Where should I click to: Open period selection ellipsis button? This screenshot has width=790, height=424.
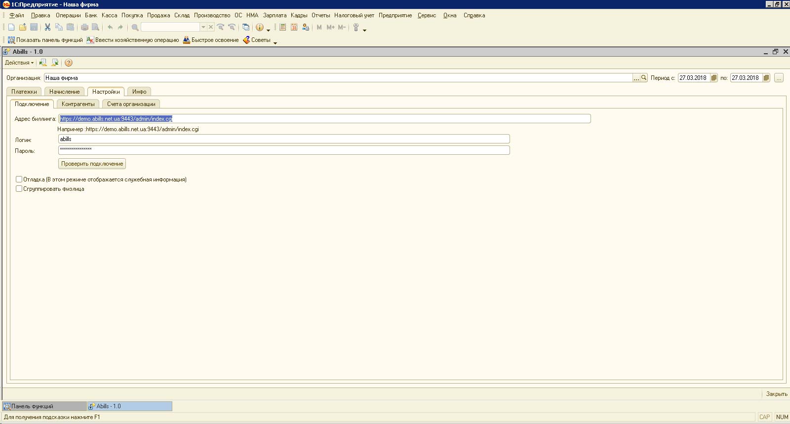coord(779,78)
